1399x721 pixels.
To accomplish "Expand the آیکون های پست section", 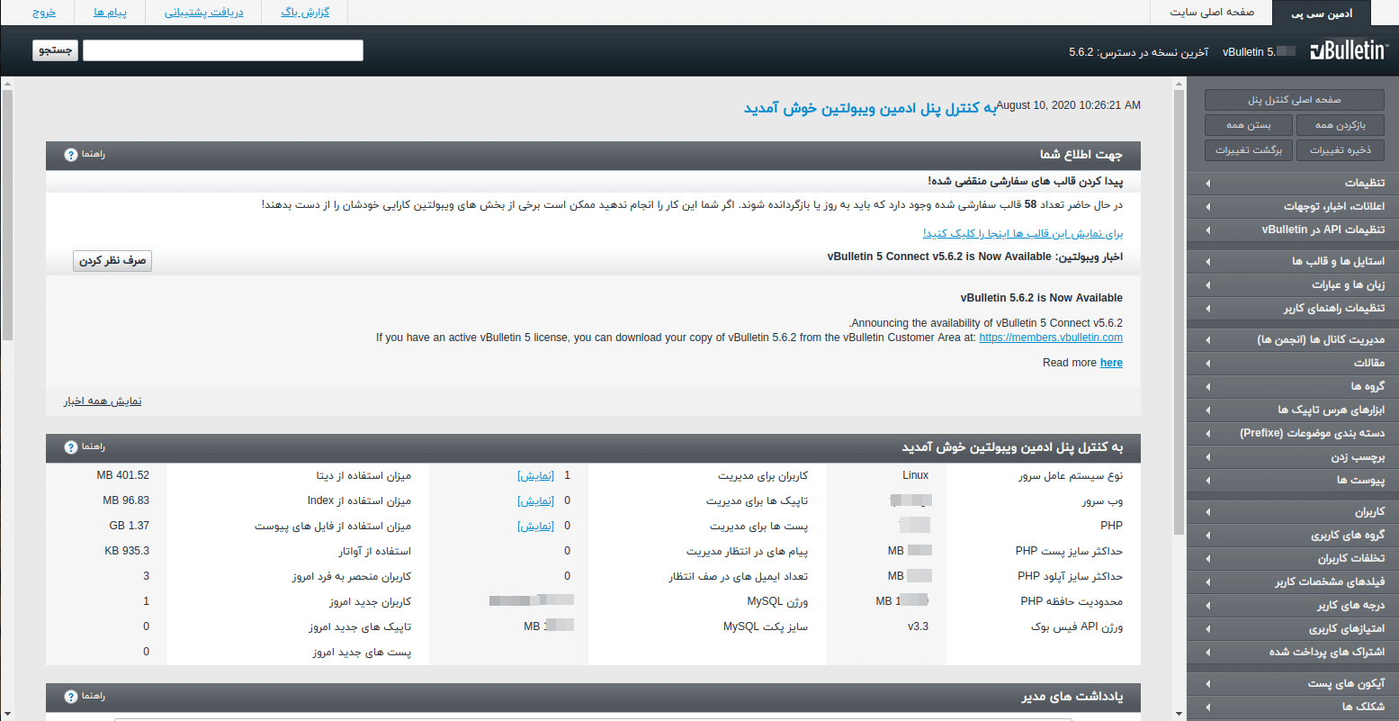I will pyautogui.click(x=1294, y=683).
